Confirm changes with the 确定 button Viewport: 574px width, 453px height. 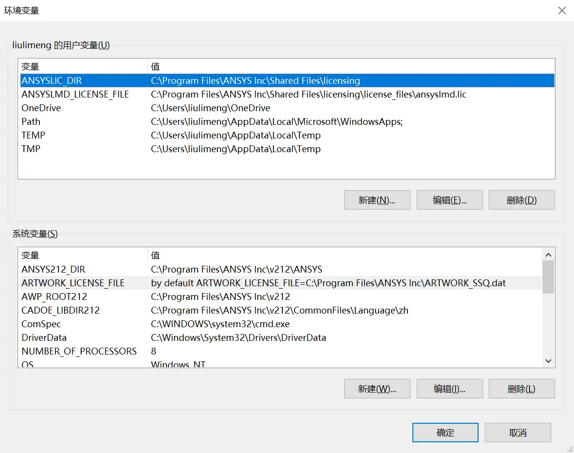pyautogui.click(x=445, y=433)
